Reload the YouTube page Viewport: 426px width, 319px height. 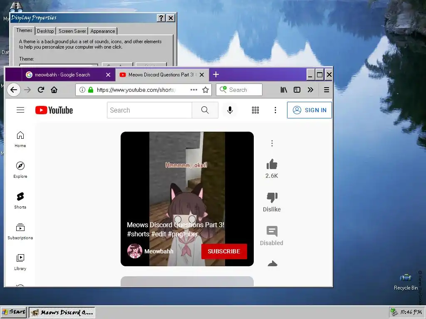(41, 90)
